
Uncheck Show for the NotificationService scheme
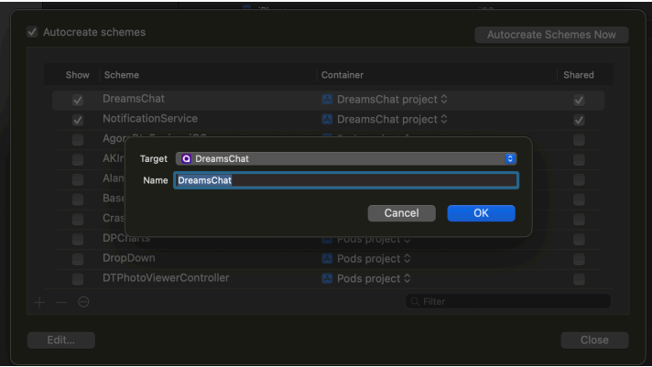click(78, 120)
